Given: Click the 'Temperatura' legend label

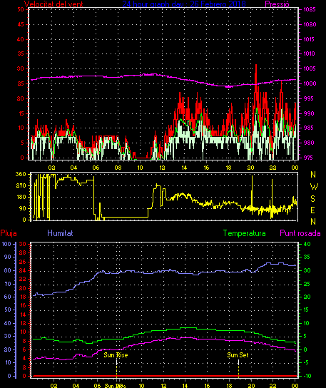Looking at the screenshot, I should pos(244,233).
